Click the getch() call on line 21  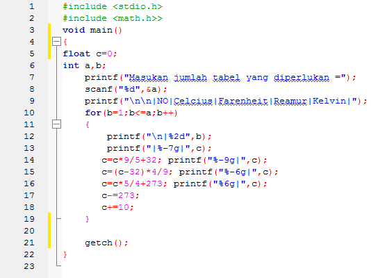106,243
